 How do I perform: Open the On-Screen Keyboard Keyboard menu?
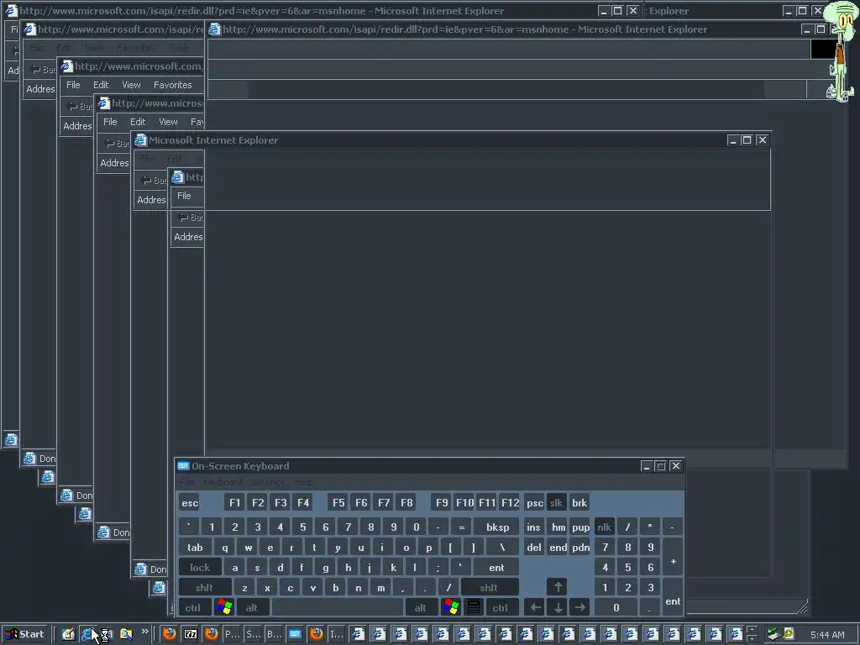point(223,481)
